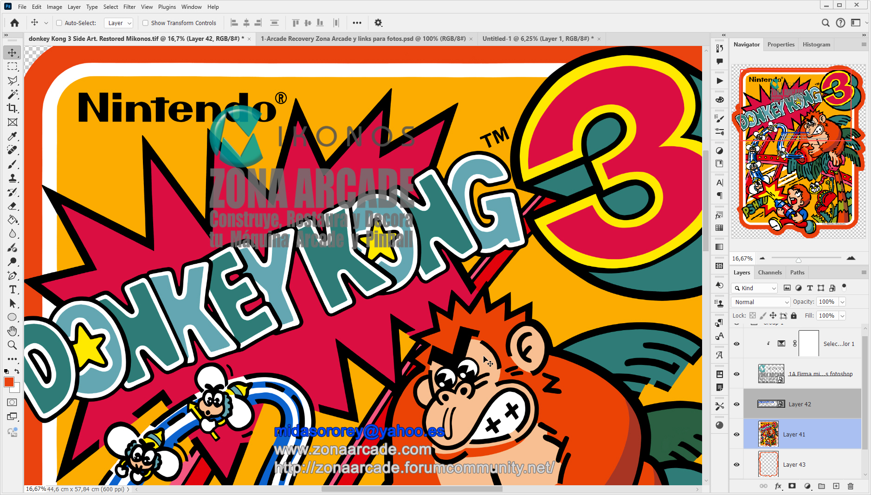Screen dimensions: 871x495
Task: Switch to the Histogram tab
Action: (816, 45)
